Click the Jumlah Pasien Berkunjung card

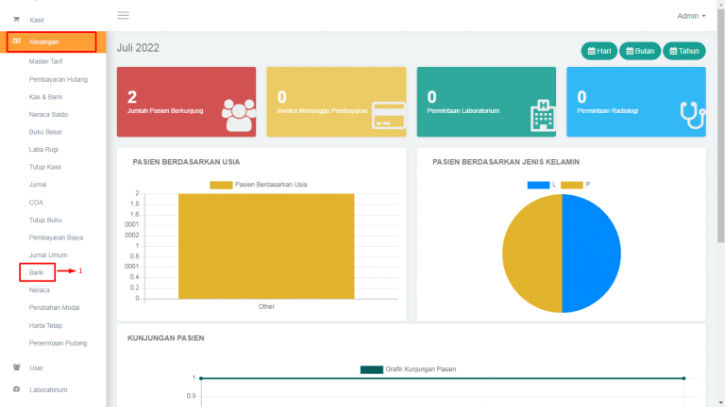[x=186, y=102]
